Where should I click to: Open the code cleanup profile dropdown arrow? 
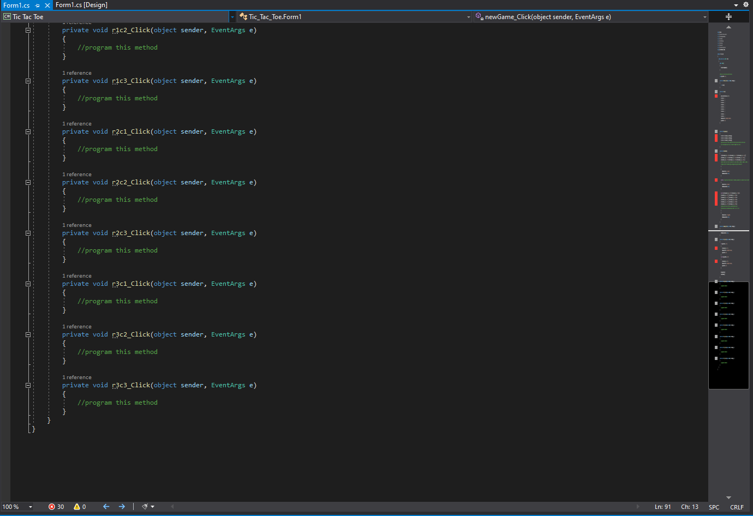pyautogui.click(x=152, y=507)
